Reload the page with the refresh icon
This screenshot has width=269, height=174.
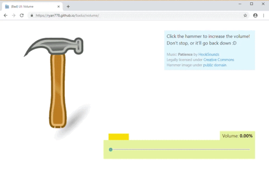point(21,16)
